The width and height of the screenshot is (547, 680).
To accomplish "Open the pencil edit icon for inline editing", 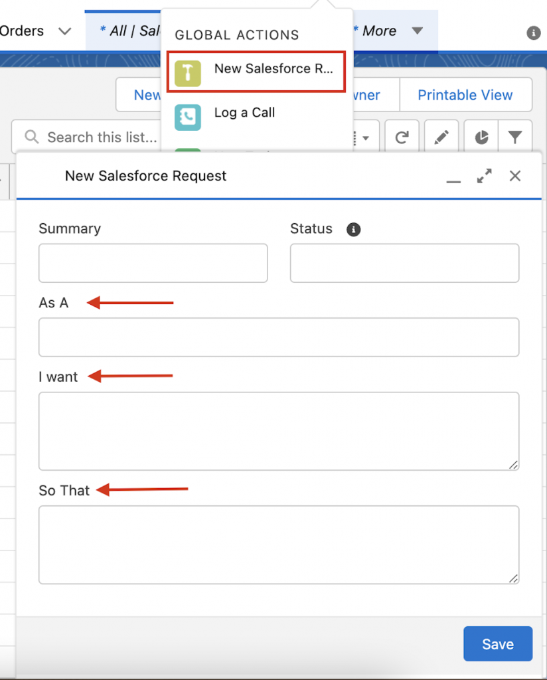I will 441,137.
